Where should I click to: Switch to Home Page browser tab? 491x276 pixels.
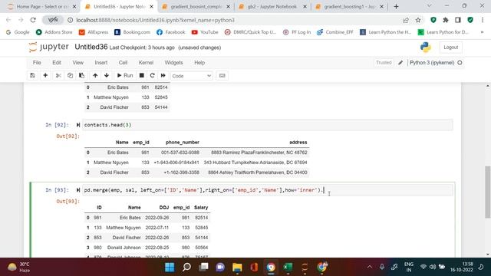pos(41,7)
